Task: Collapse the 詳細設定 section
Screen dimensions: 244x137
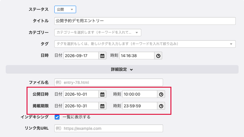Action: tap(122, 69)
